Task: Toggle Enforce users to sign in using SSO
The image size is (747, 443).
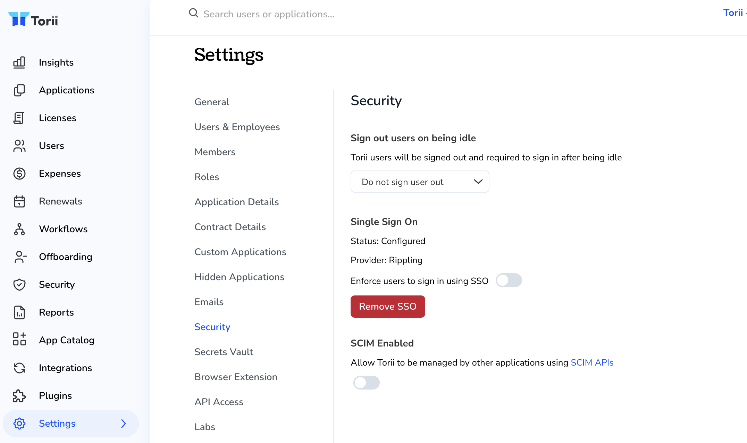Action: [509, 280]
